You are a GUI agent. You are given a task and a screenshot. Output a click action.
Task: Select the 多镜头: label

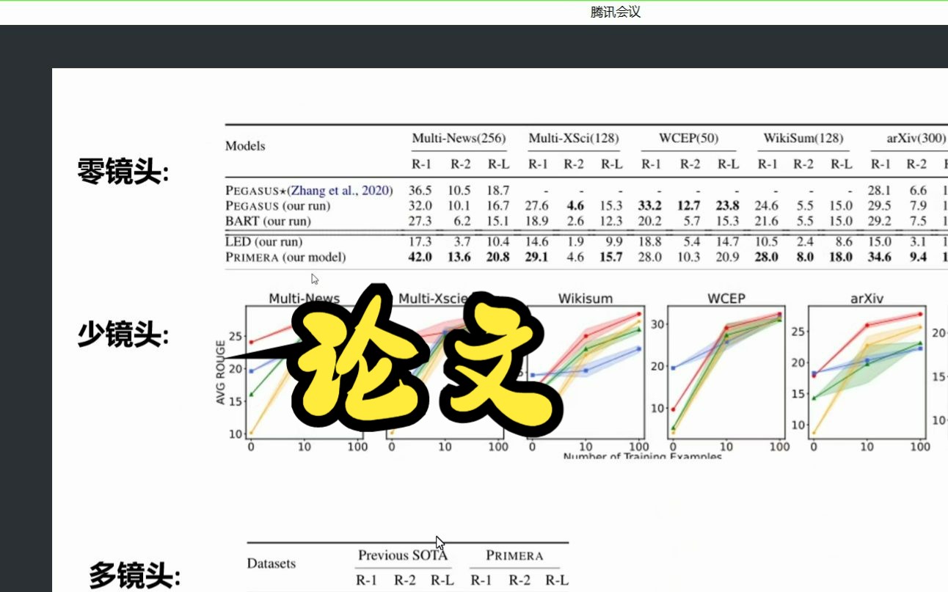(134, 576)
